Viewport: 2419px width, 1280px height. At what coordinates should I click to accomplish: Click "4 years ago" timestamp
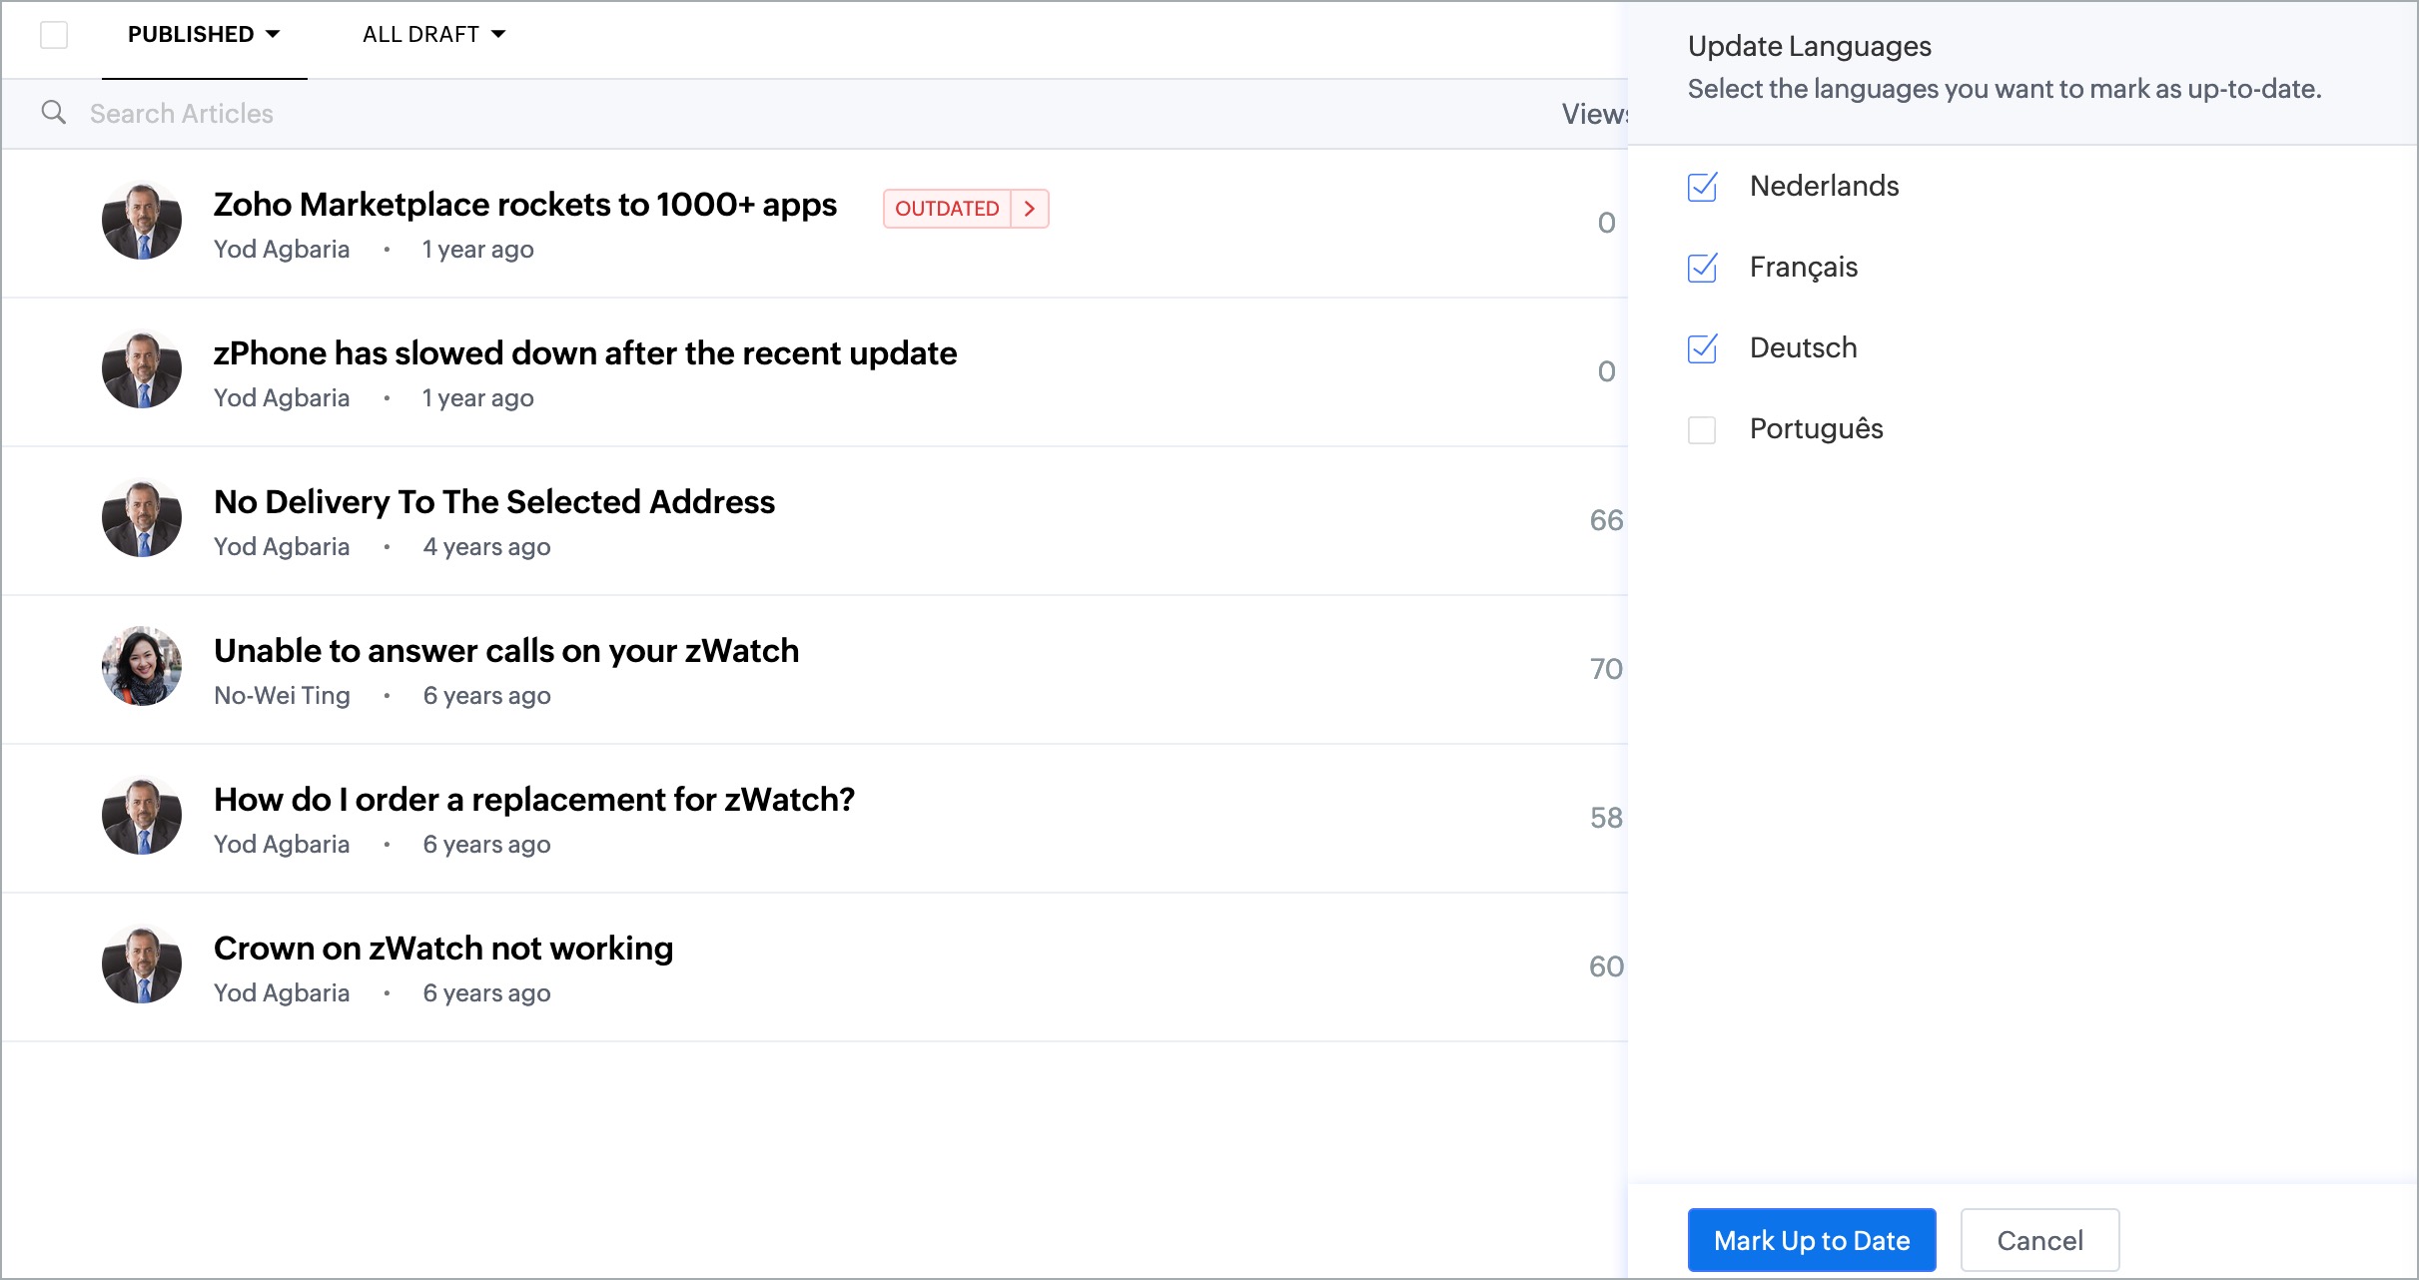[486, 547]
